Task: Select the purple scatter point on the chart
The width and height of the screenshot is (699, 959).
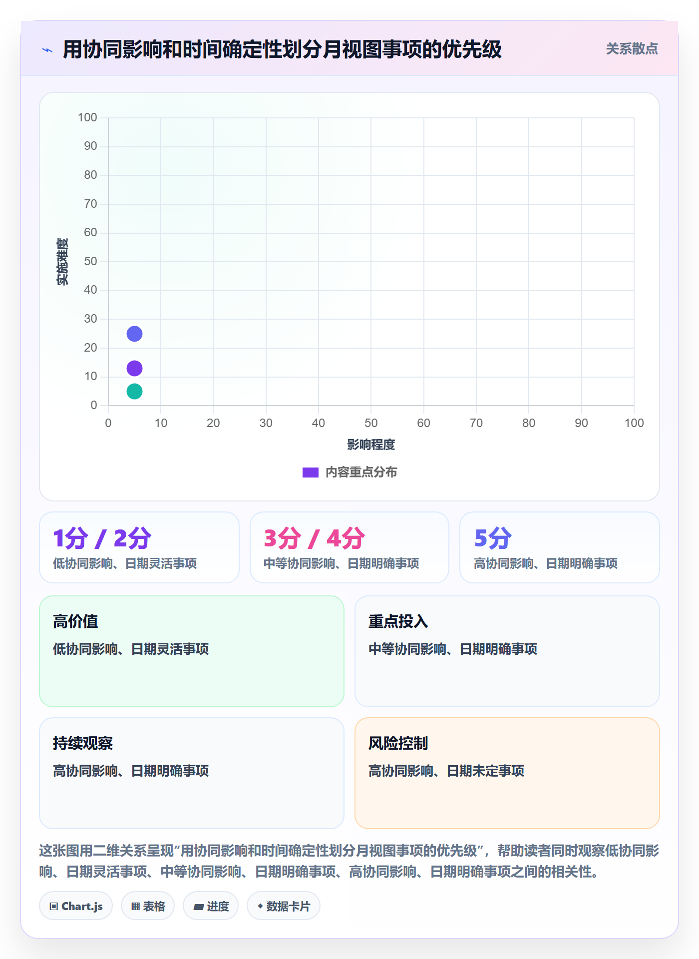Action: coord(134,369)
